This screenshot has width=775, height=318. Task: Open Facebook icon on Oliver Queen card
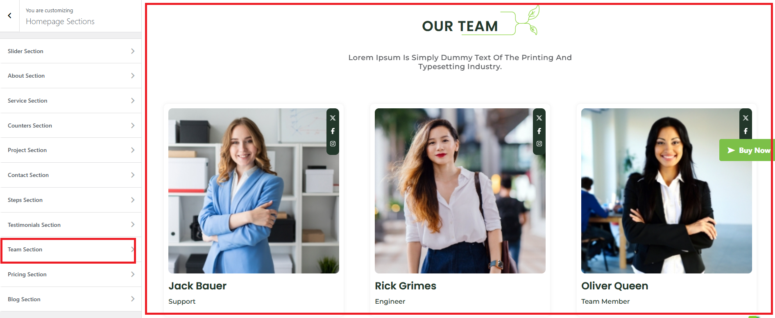746,131
